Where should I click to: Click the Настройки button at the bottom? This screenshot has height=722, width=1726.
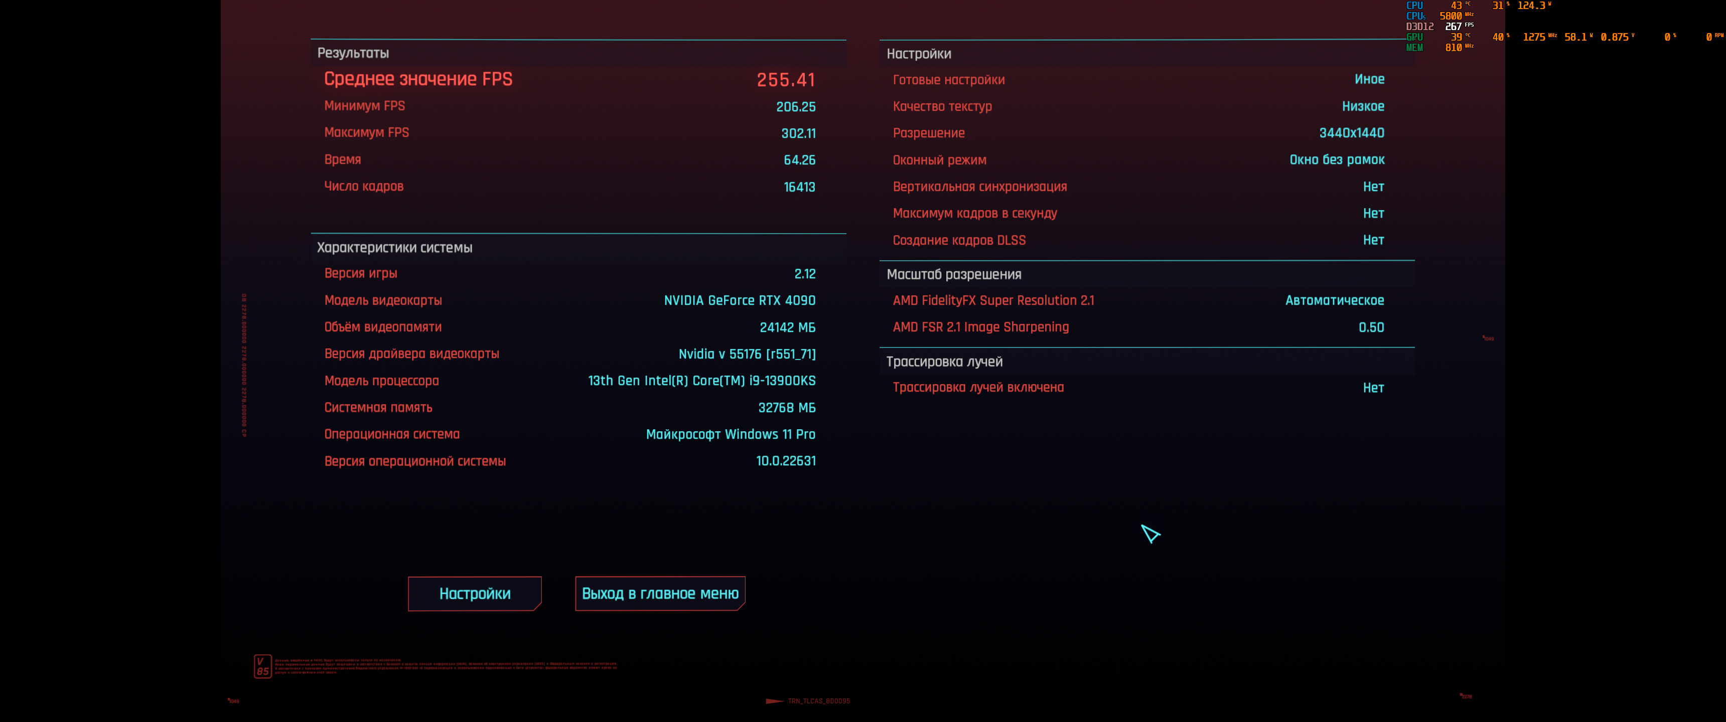(474, 594)
